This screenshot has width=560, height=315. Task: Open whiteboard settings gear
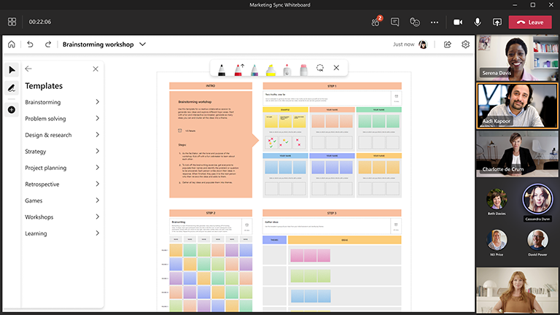465,44
